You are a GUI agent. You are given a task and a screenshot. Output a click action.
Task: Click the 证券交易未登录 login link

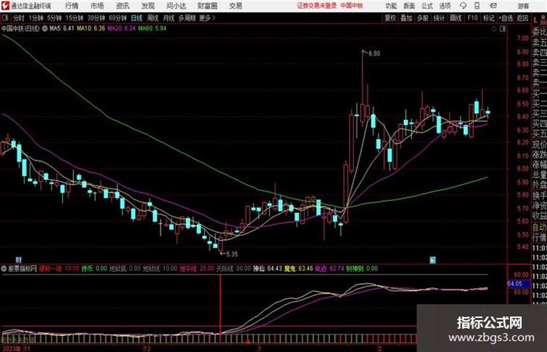[317, 6]
